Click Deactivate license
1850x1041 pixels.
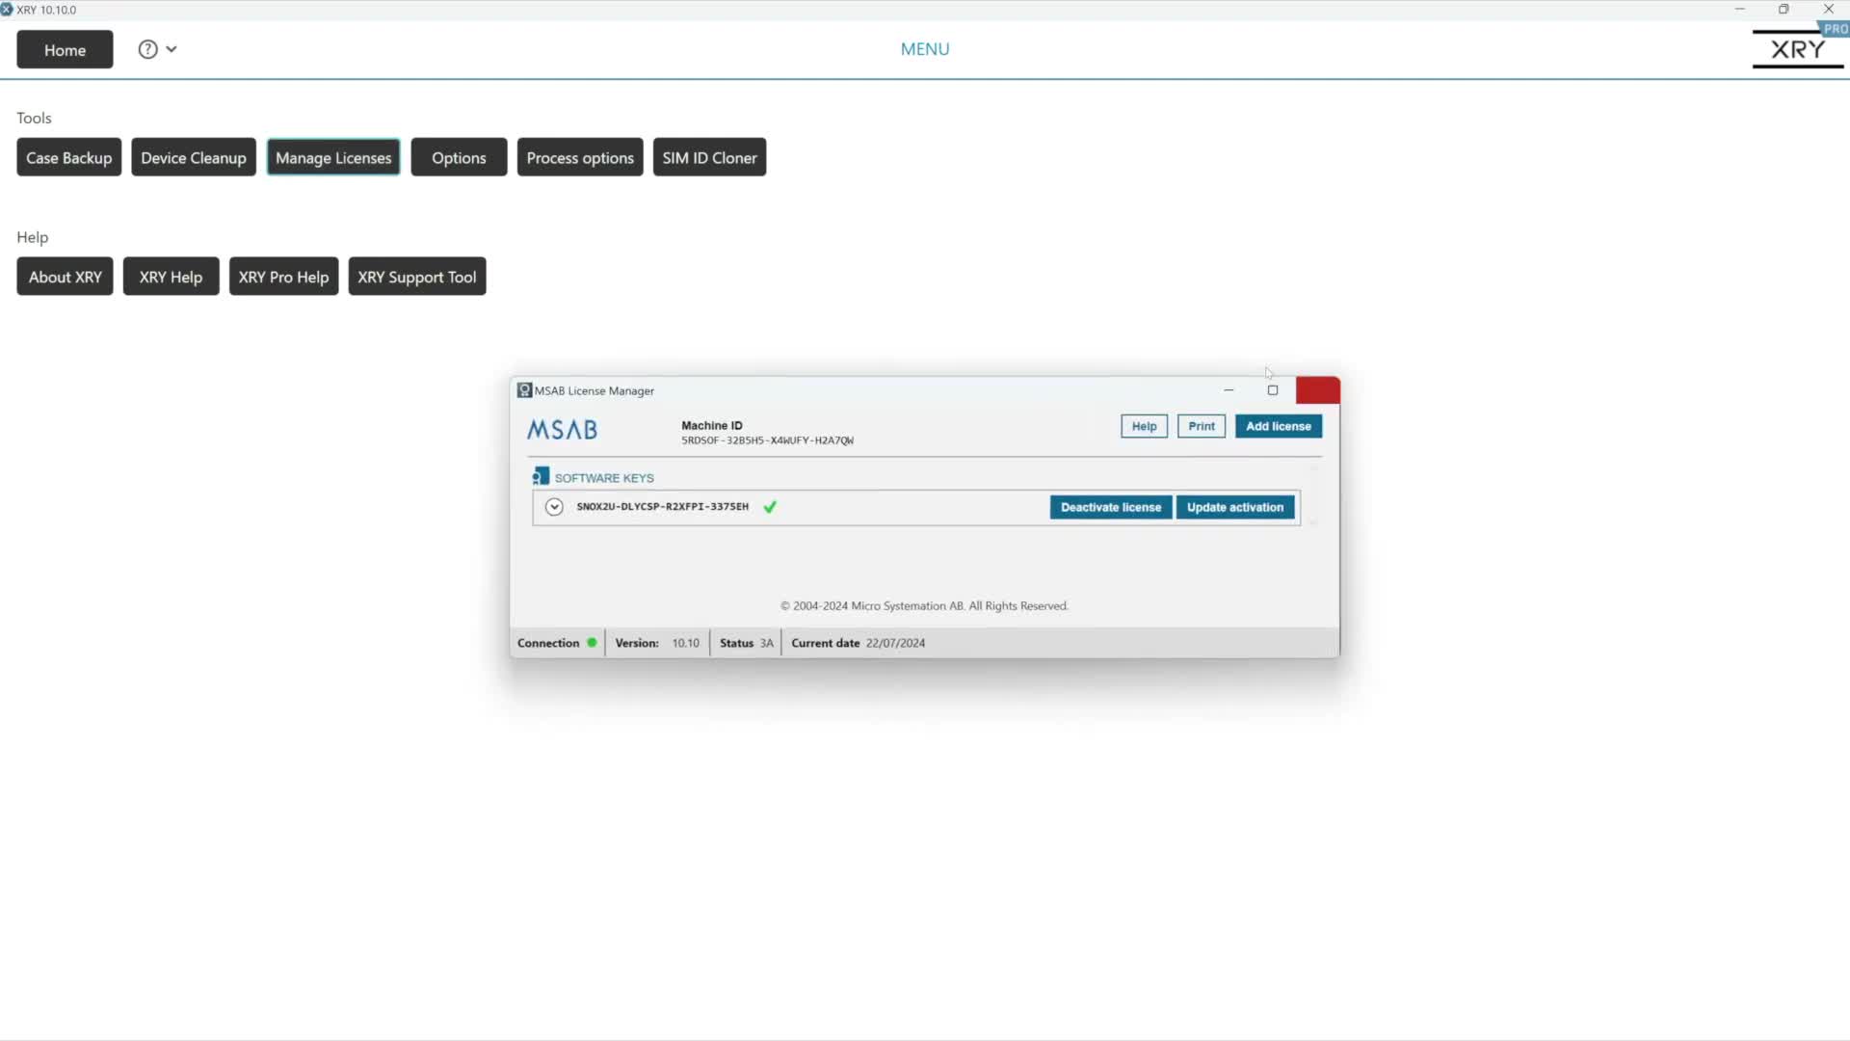pos(1111,507)
